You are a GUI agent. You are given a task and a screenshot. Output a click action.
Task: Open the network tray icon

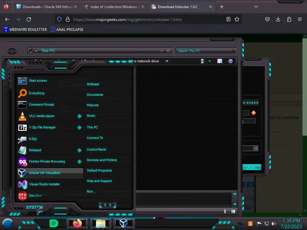point(267,223)
